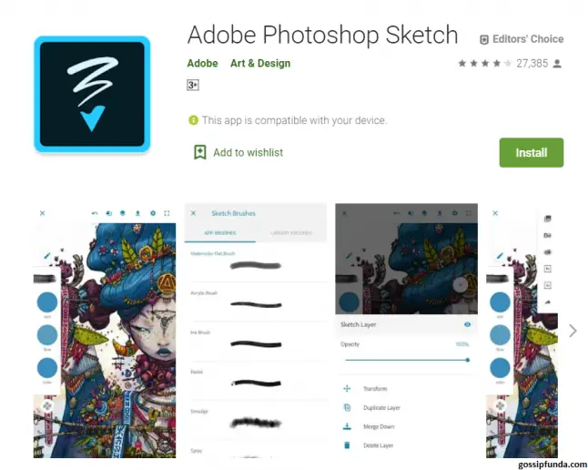
Task: Install the Adobe Photoshop Sketch app
Action: (x=531, y=152)
